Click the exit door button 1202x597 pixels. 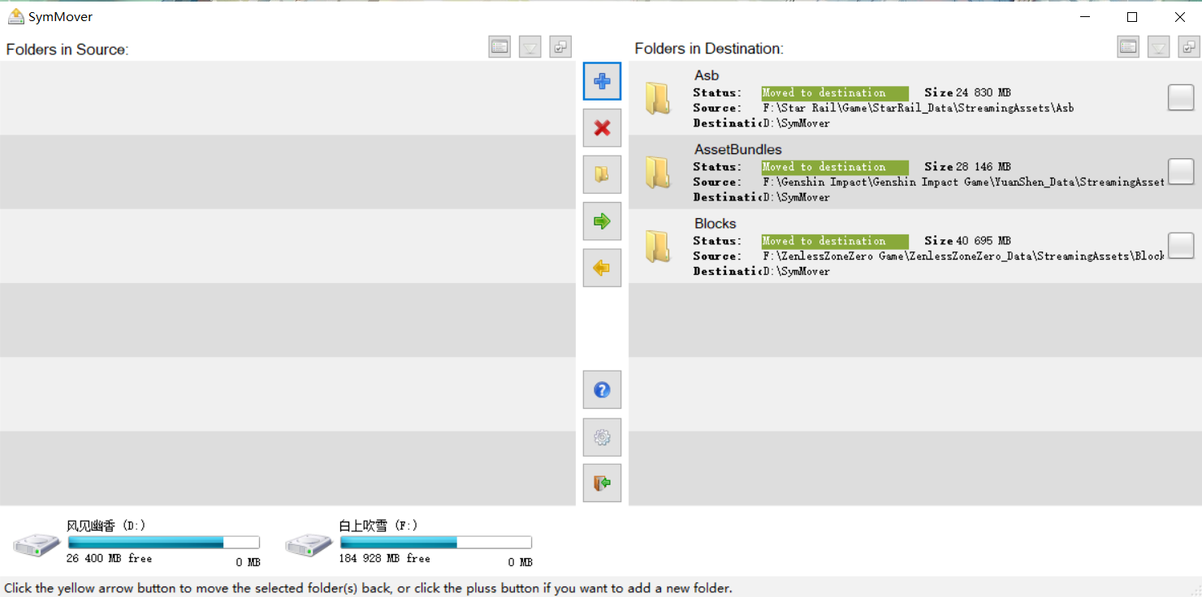(x=602, y=483)
